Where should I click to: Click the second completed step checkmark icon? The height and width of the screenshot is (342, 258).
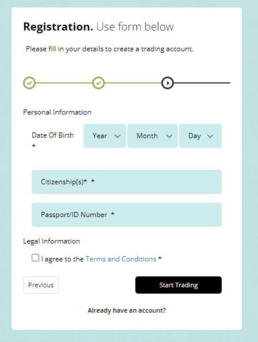pyautogui.click(x=98, y=82)
